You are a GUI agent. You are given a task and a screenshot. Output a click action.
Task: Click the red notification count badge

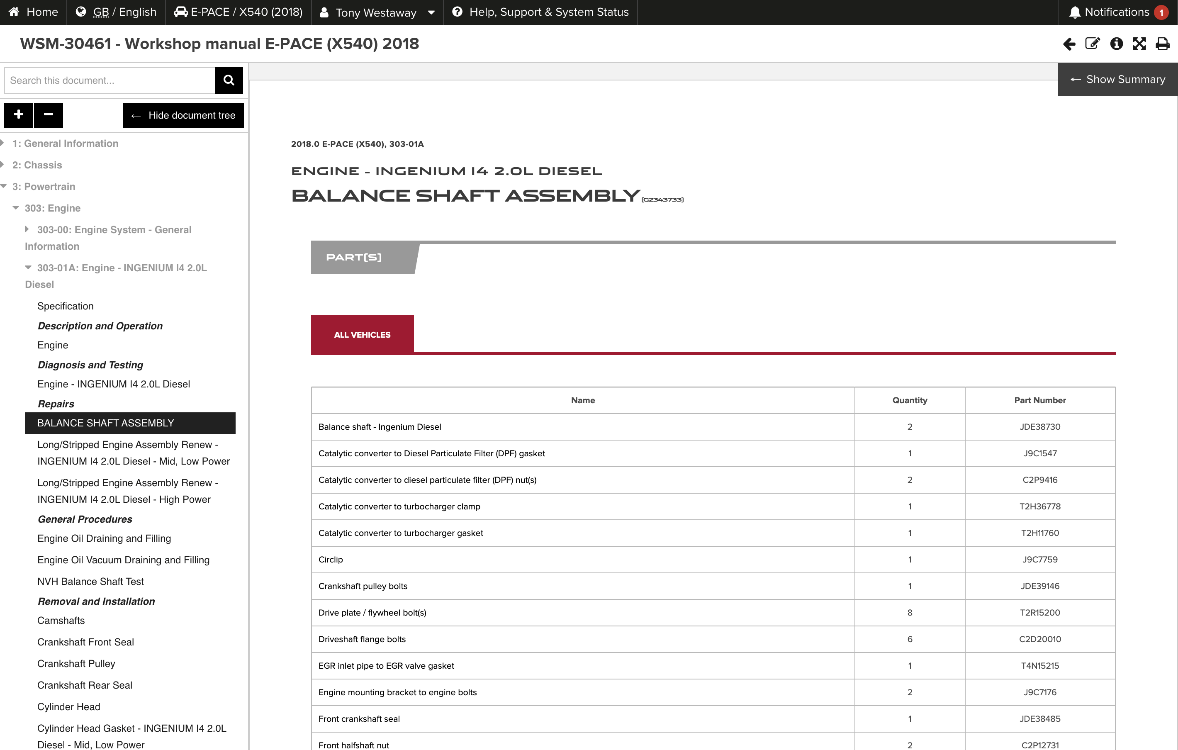click(1161, 12)
